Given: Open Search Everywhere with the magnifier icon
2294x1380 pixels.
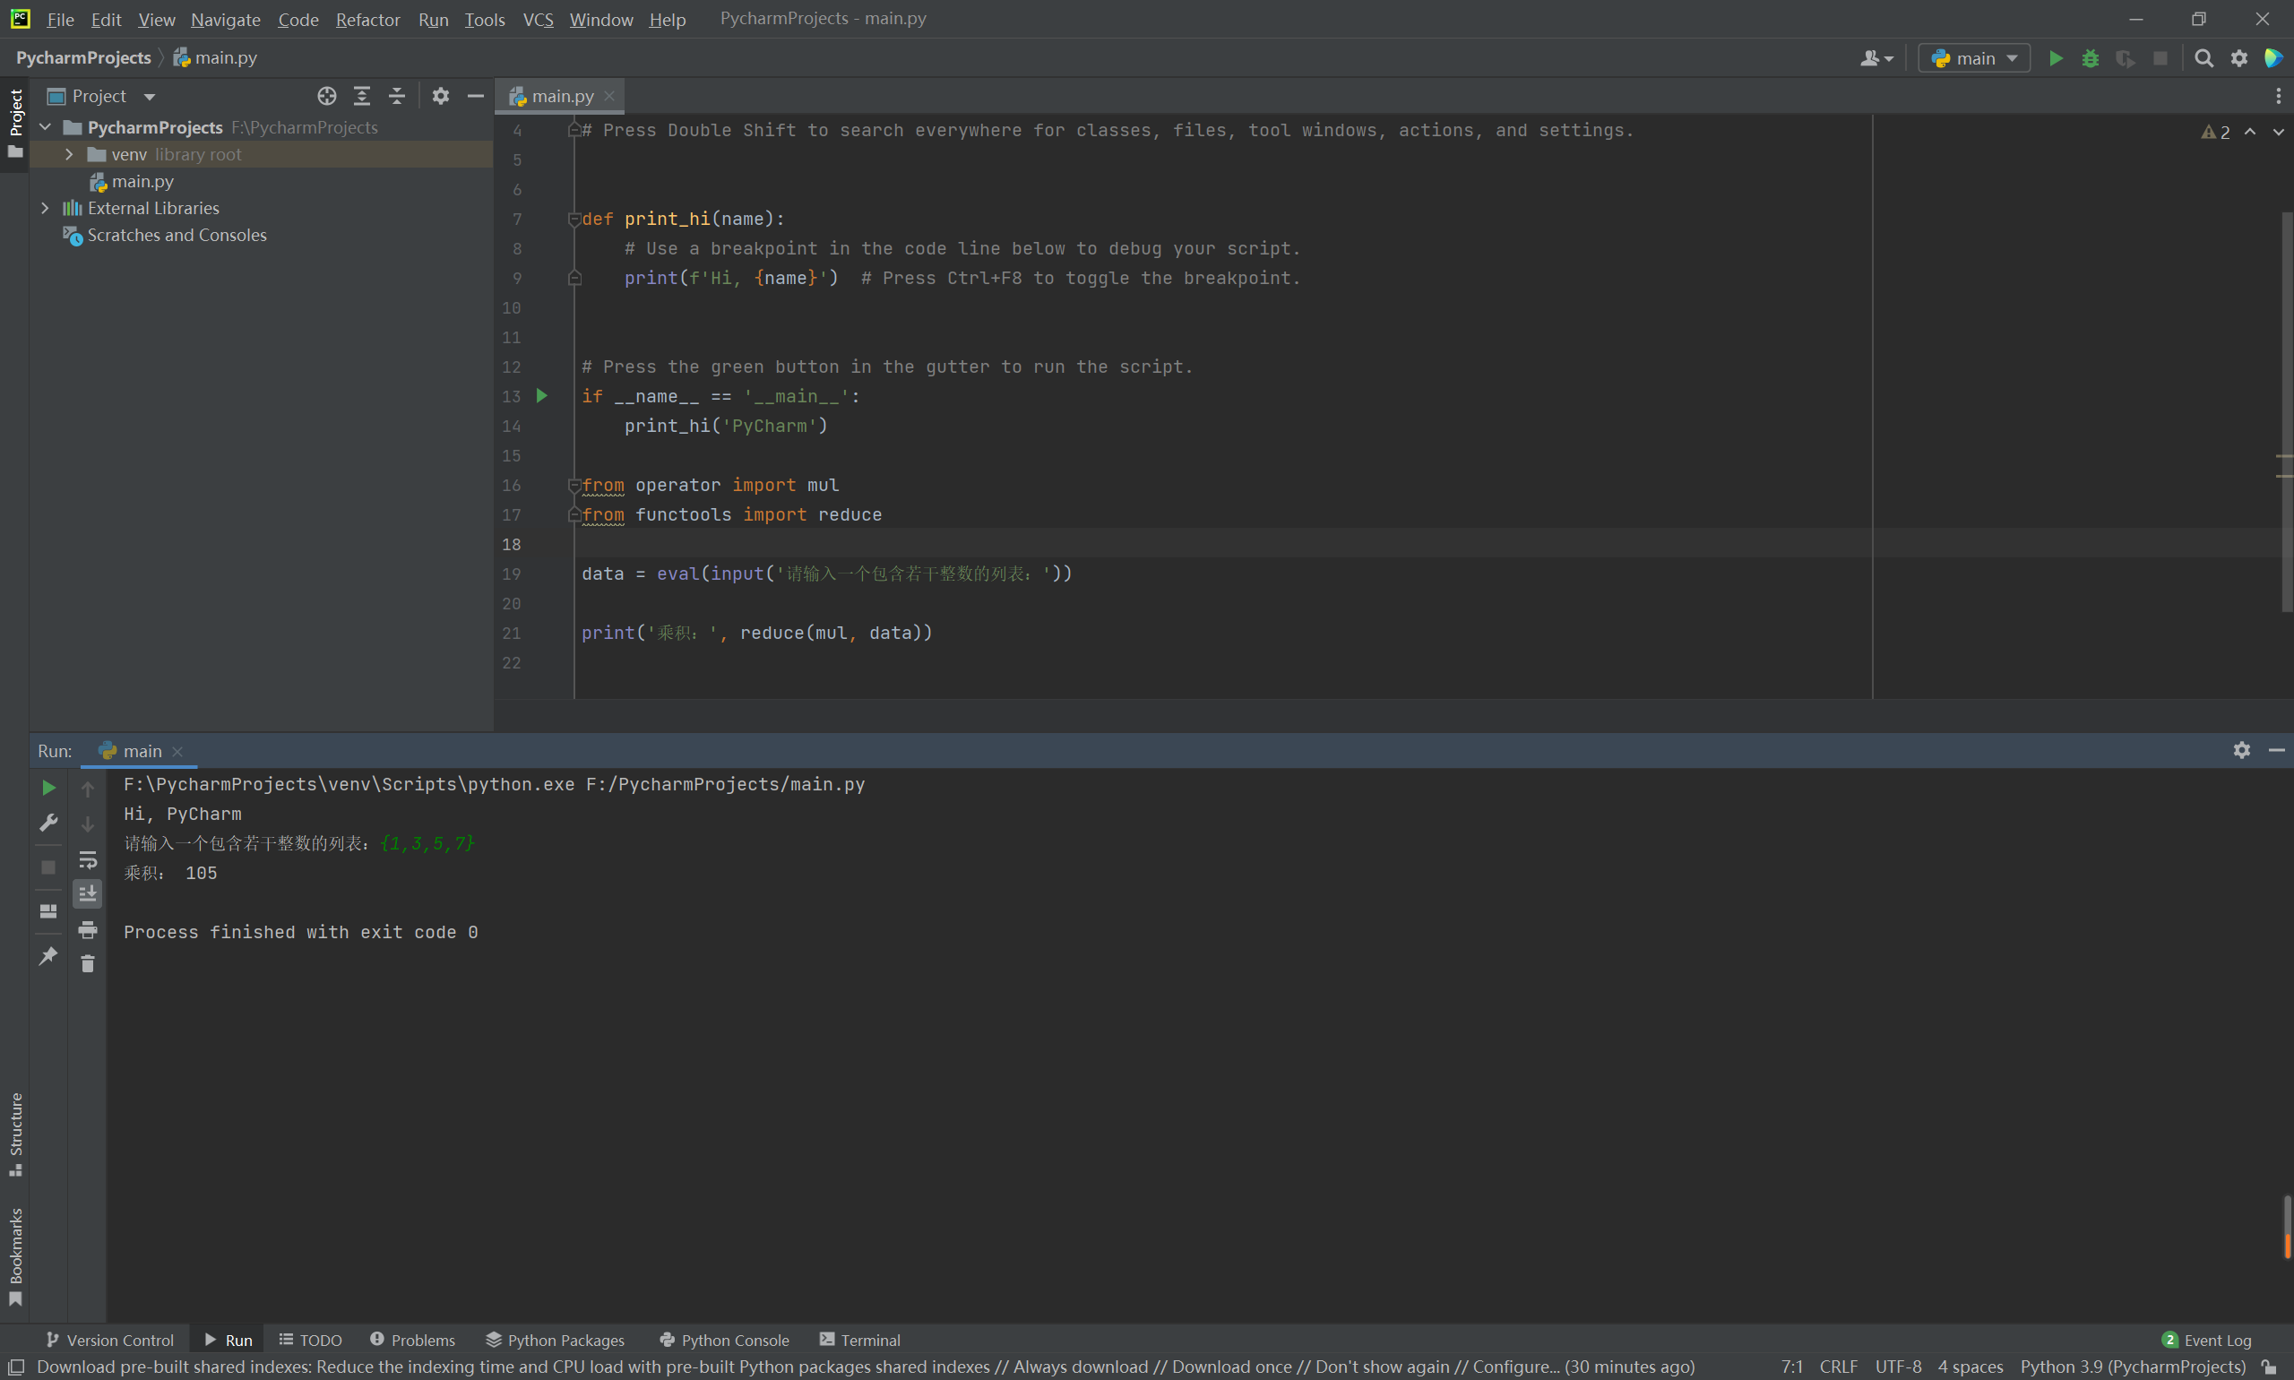Looking at the screenshot, I should 2203,58.
